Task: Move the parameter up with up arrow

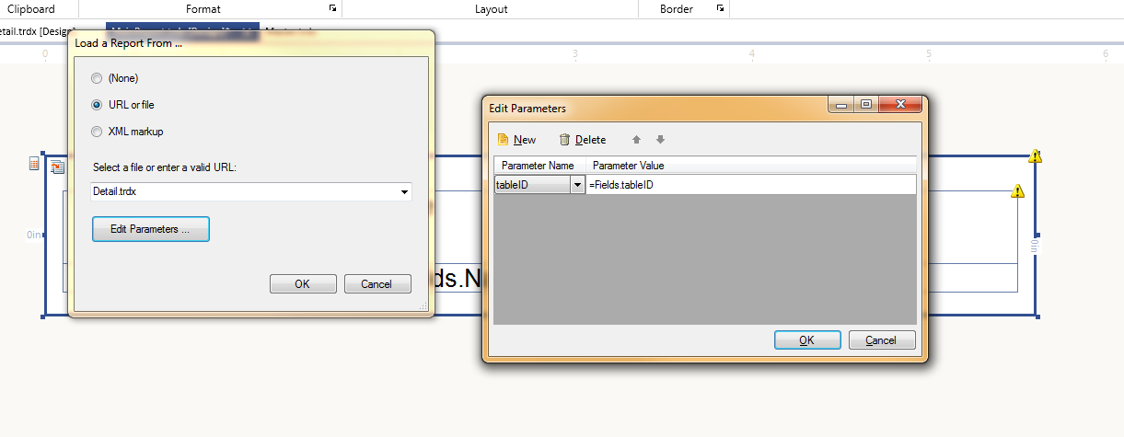Action: 635,140
